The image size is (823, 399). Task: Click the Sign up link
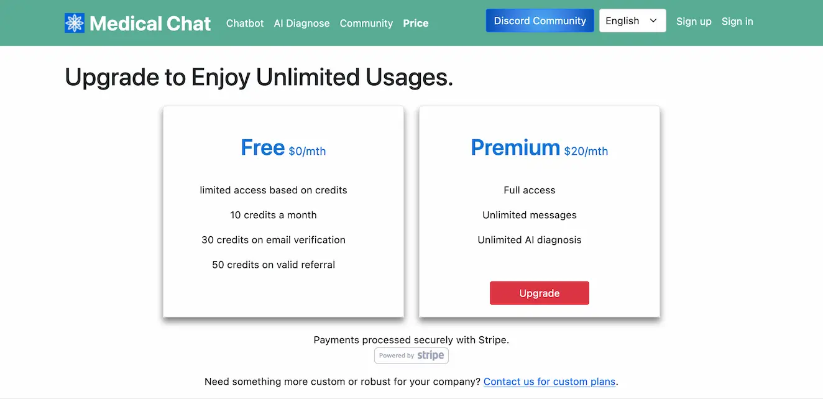point(694,21)
